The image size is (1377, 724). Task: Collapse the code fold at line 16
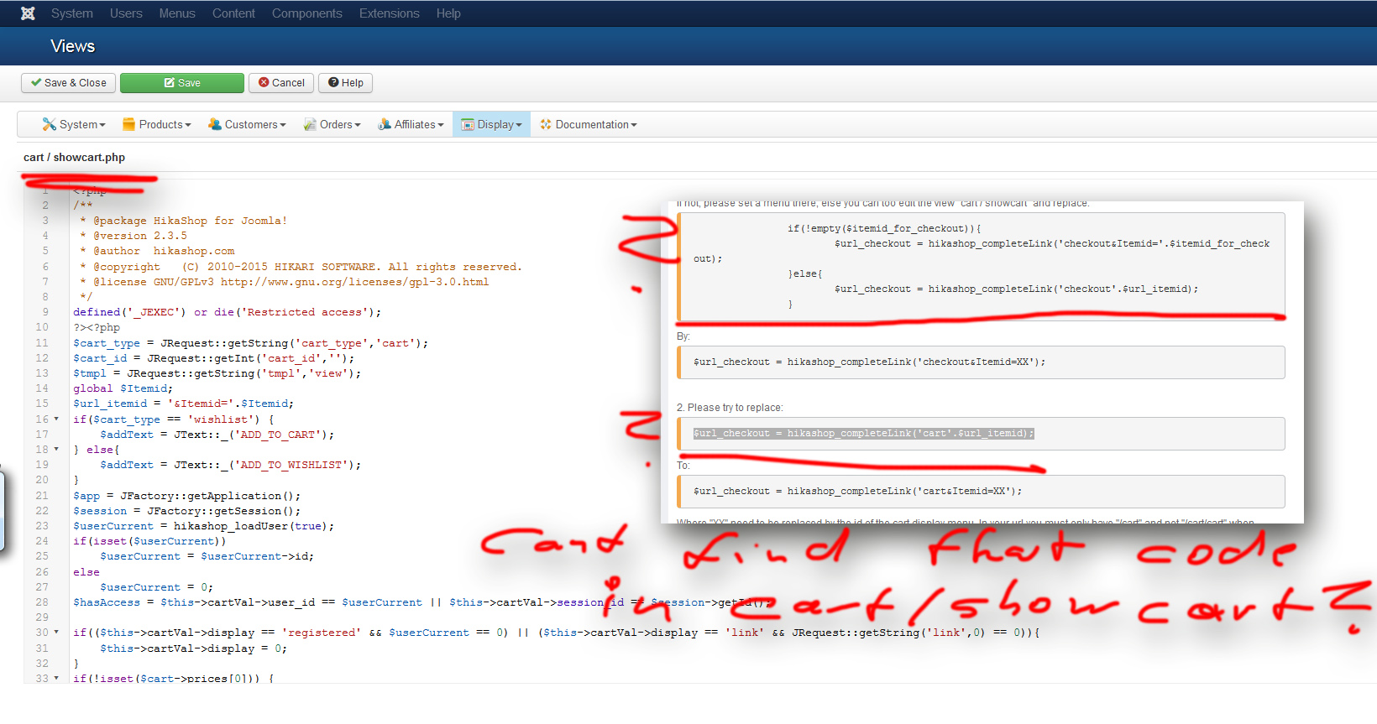(x=56, y=419)
